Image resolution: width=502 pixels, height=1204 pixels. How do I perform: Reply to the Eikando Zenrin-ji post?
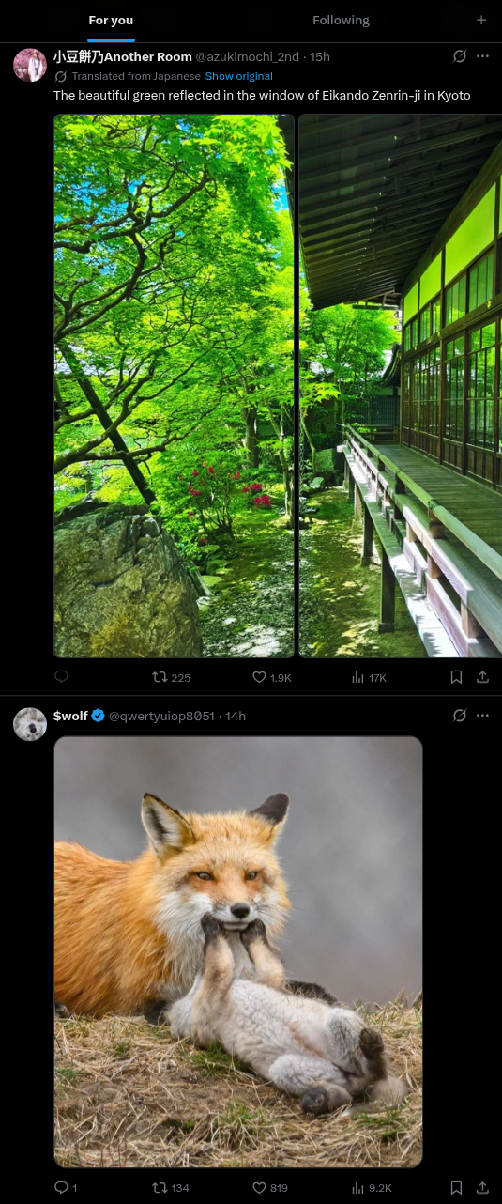pyautogui.click(x=61, y=676)
